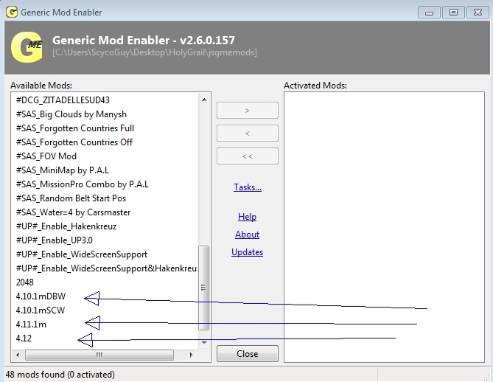This screenshot has width=493, height=382.
Task: Select the 4.10.1mDBW mod
Action: tap(41, 296)
